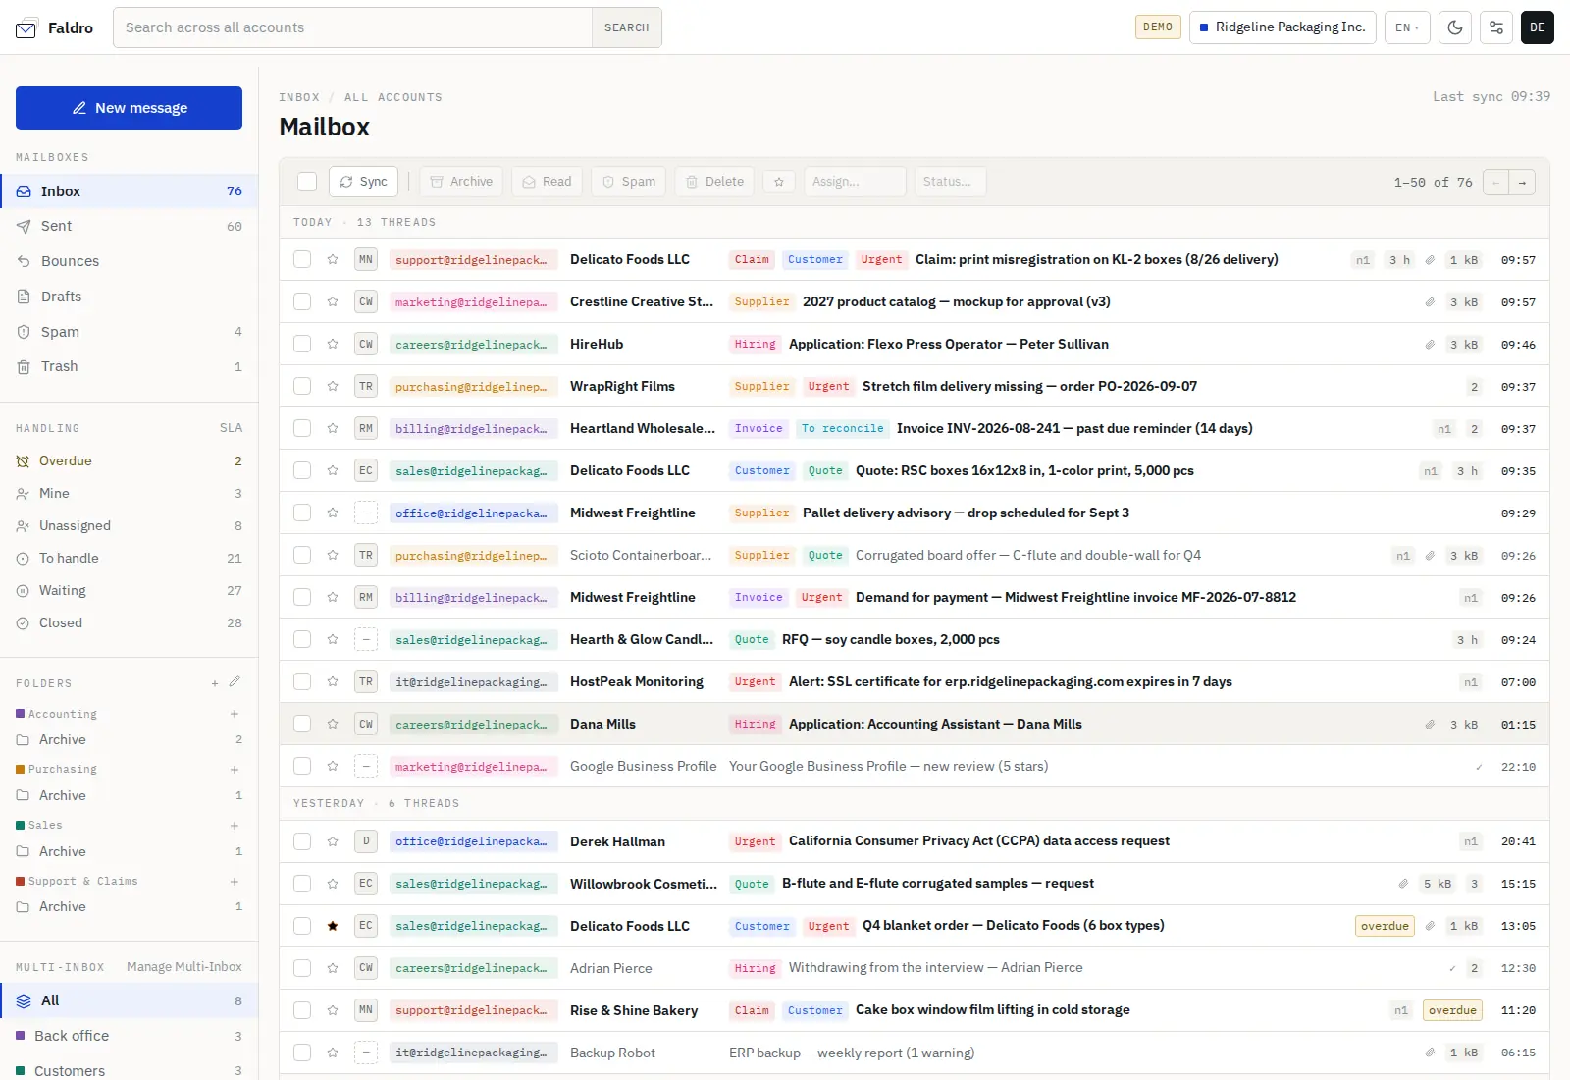Open the Unassigned handling queue
The width and height of the screenshot is (1570, 1080).
point(129,525)
